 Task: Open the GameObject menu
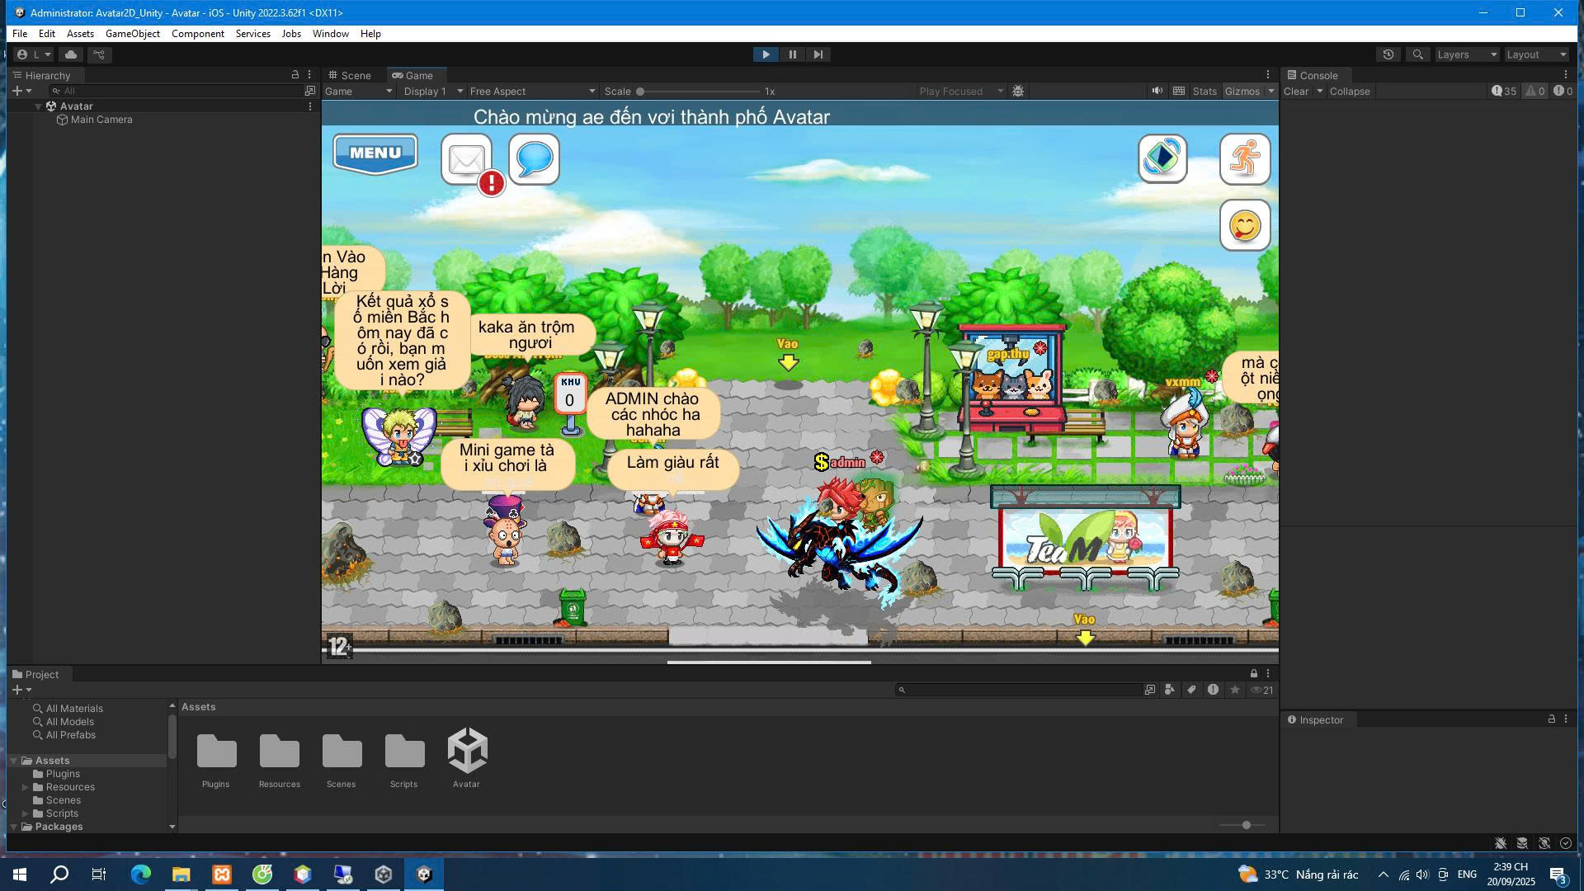[x=132, y=34]
